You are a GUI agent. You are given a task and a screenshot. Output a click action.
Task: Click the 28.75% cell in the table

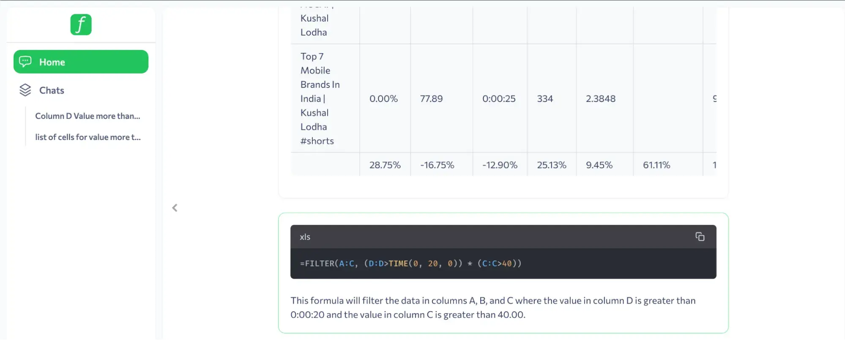tap(385, 165)
